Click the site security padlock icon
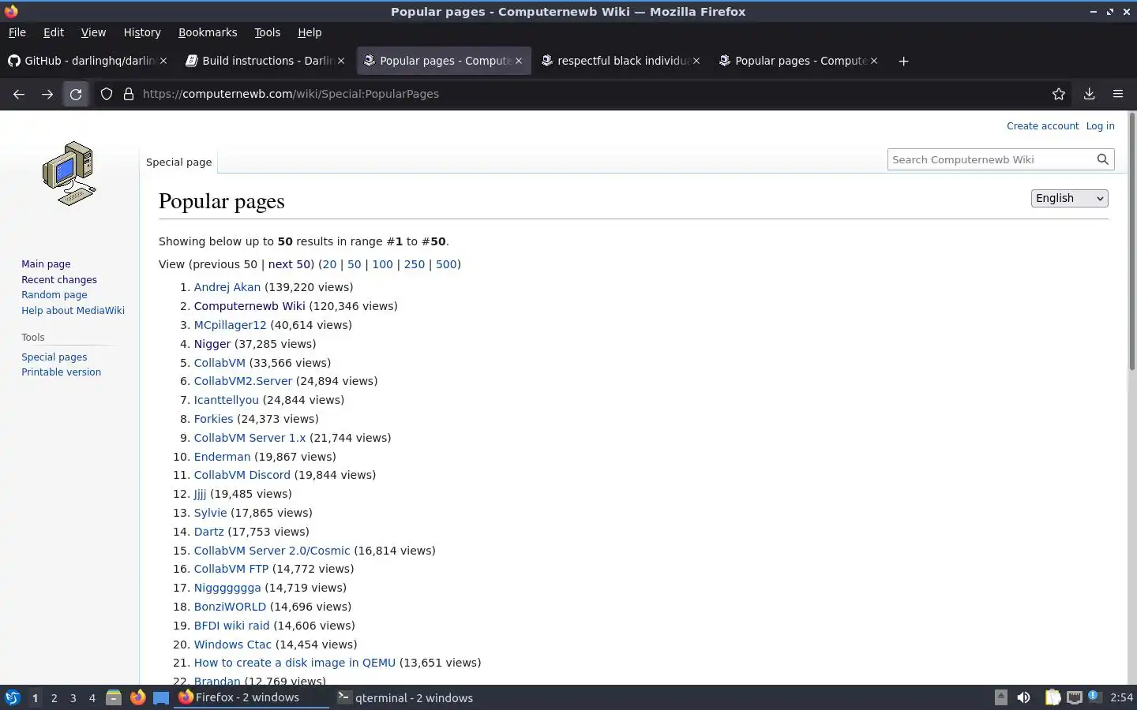Viewport: 1137px width, 710px height. 129,94
